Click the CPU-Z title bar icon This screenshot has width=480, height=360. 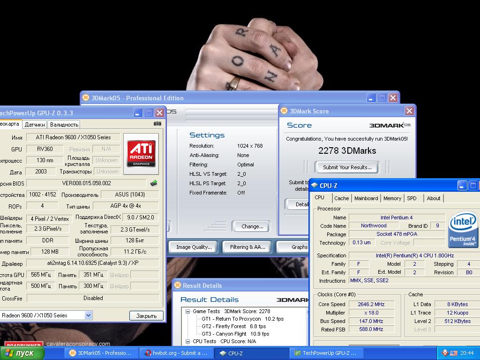[315, 185]
